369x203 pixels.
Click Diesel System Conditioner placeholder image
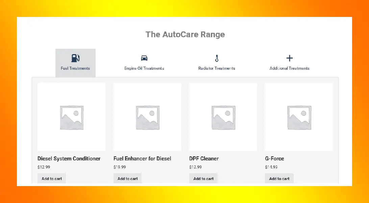[x=72, y=117]
